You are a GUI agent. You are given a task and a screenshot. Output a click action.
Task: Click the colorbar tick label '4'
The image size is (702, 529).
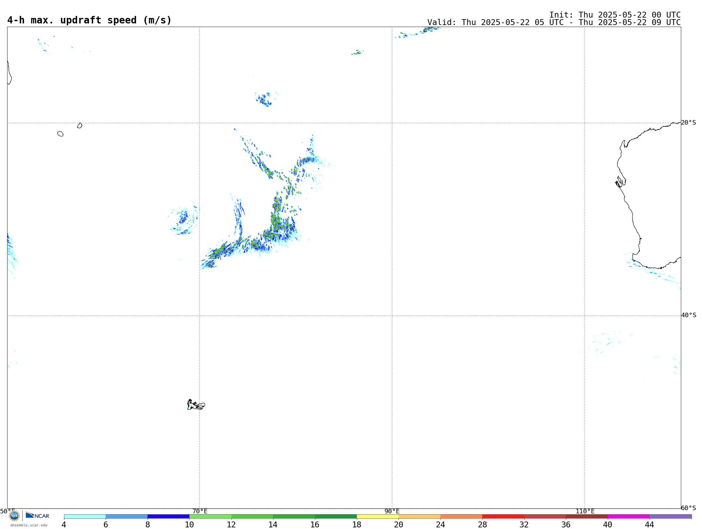click(64, 524)
